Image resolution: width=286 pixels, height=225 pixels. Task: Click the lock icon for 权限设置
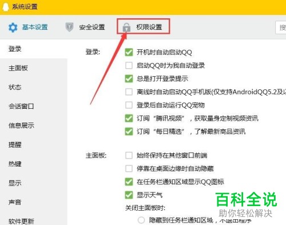(x=126, y=27)
